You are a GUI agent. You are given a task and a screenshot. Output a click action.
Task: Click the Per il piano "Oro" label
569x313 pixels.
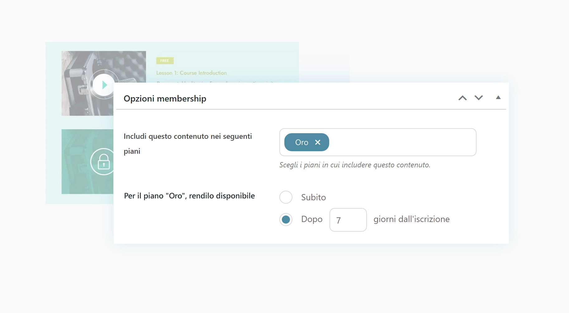tap(189, 196)
